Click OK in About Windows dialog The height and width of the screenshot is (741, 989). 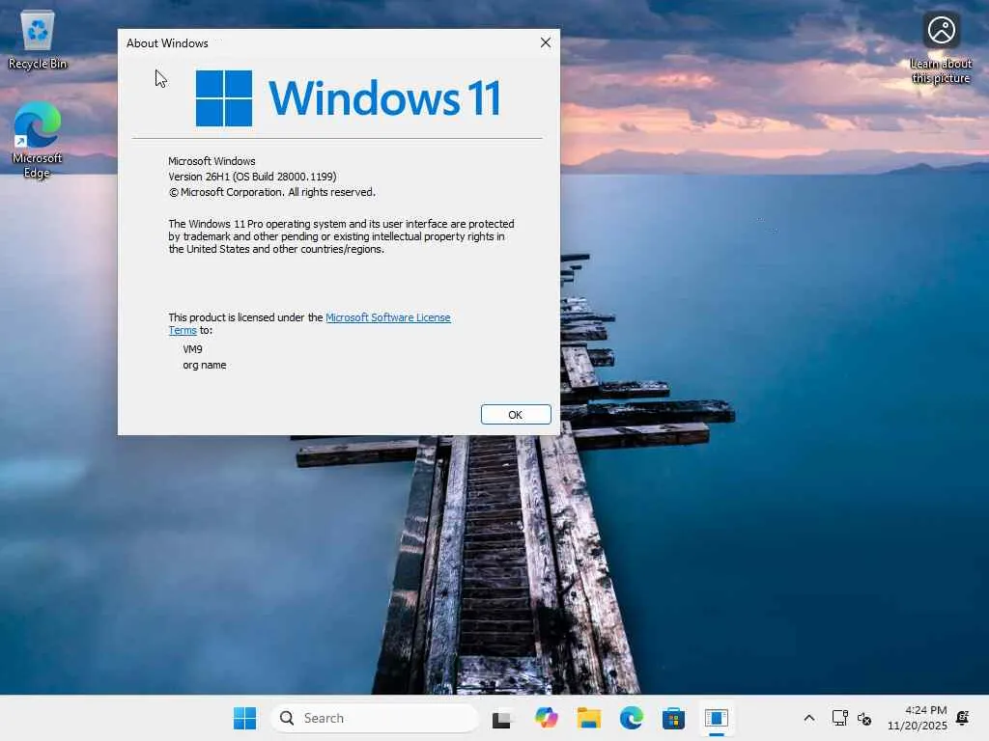click(x=516, y=415)
